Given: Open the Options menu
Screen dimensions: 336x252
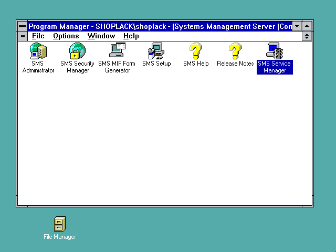Looking at the screenshot, I should [66, 36].
